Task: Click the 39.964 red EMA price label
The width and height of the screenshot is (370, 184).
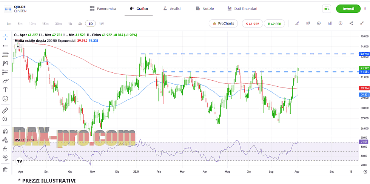Action: [364, 88]
